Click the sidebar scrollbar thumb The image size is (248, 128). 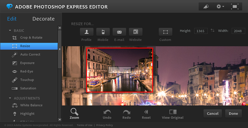[x=60, y=49]
